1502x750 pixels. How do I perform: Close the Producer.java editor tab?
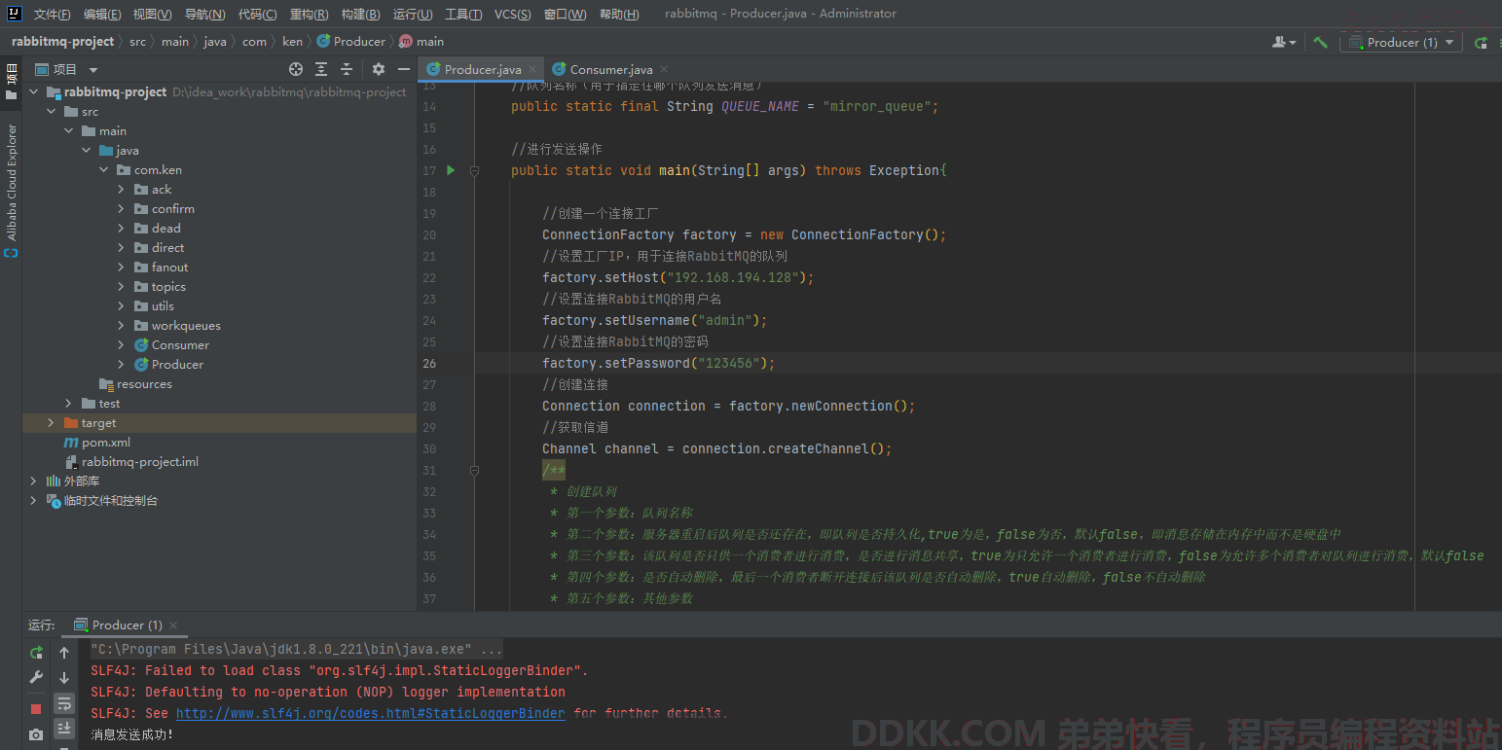pyautogui.click(x=532, y=69)
